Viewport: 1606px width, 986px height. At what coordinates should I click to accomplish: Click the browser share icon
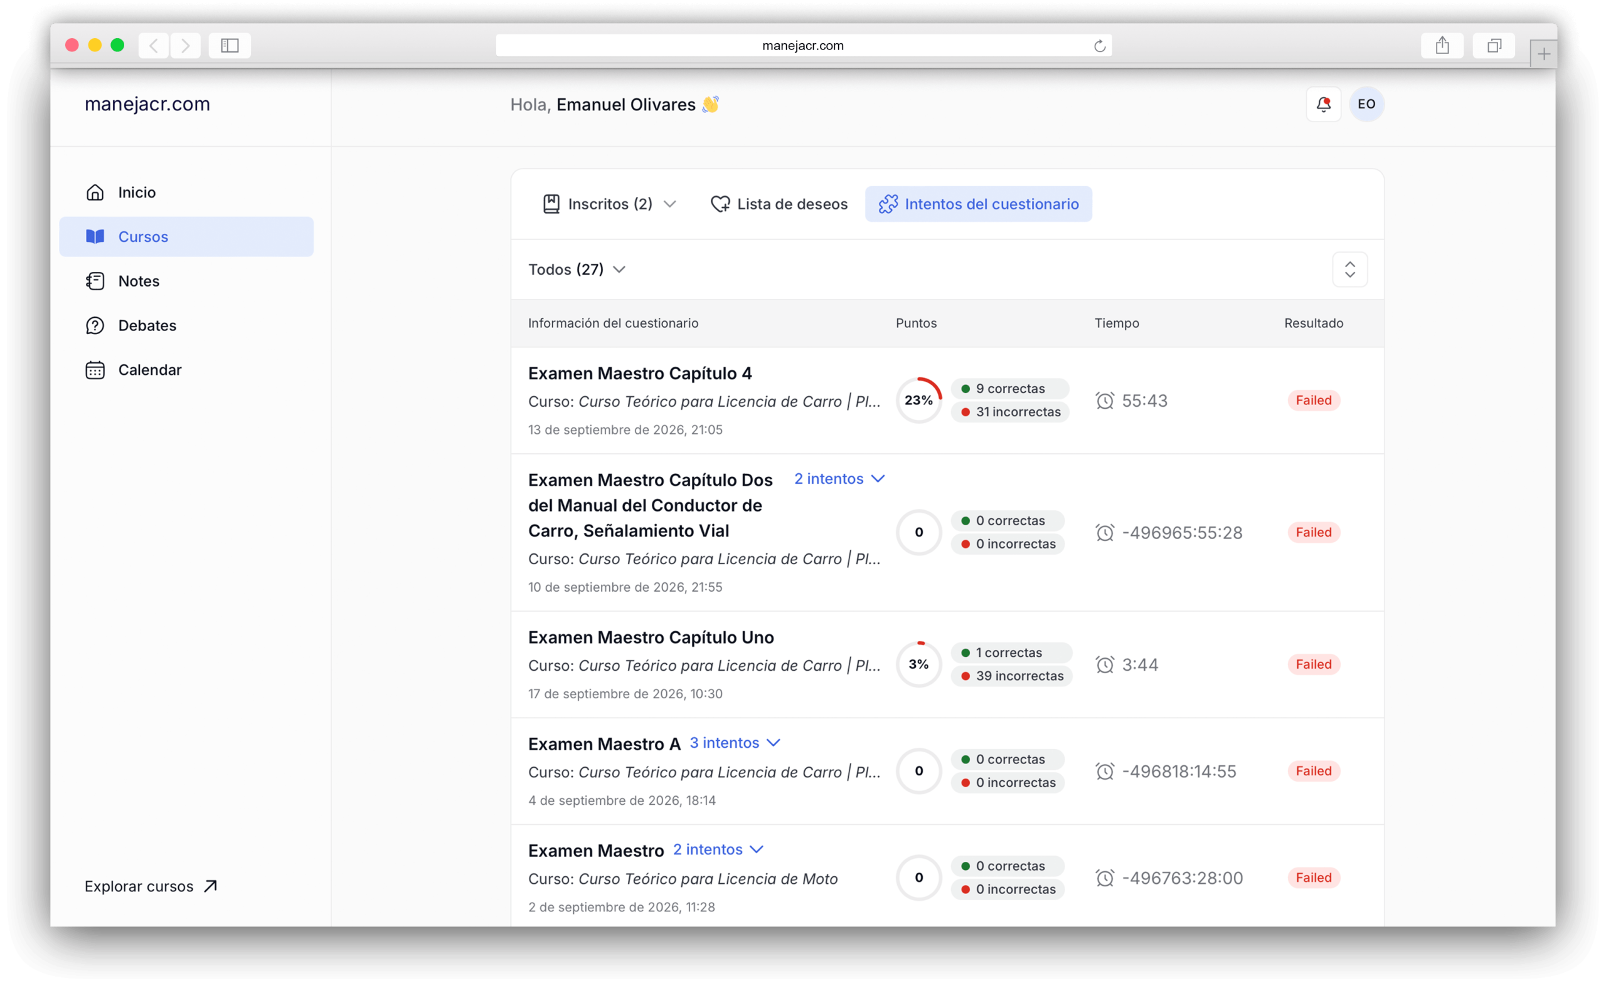click(x=1442, y=46)
